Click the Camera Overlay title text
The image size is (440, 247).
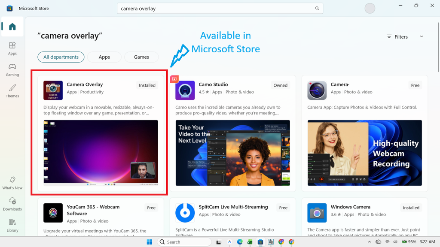coord(85,84)
